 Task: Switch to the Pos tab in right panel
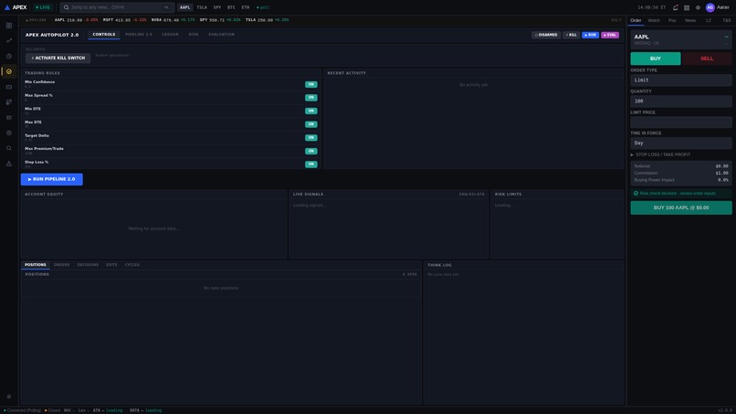click(672, 21)
